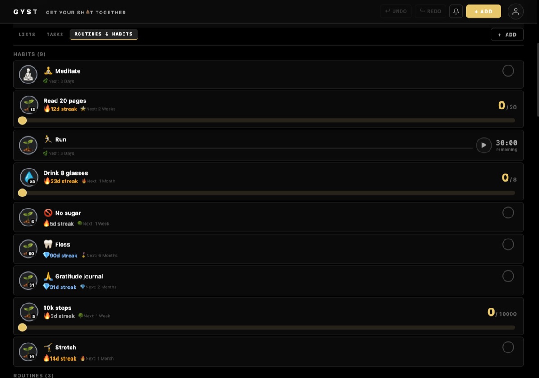This screenshot has width=539, height=378.
Task: Click the water drop icon for Drink 8 glasses
Action: pos(29,177)
